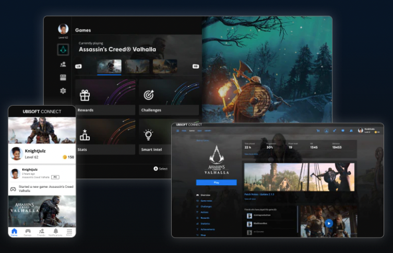The image size is (393, 253).
Task: Tap the Games tab in the mobile app
Action: (x=28, y=232)
